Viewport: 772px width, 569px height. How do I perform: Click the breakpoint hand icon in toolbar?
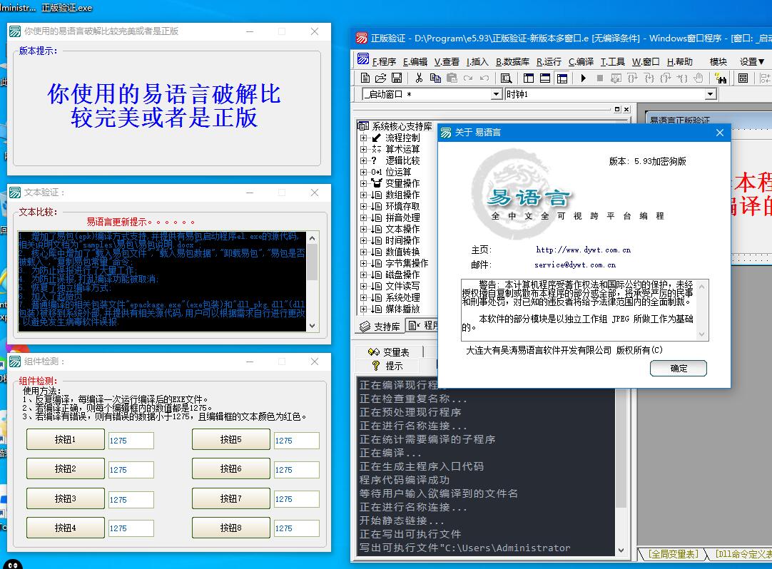coord(698,78)
